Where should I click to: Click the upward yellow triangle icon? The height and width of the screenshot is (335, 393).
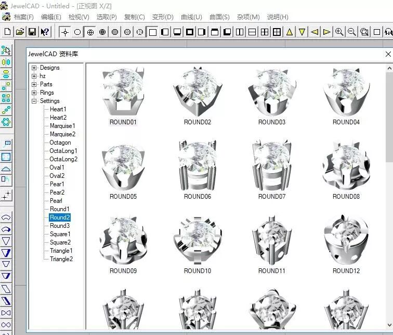pyautogui.click(x=290, y=32)
